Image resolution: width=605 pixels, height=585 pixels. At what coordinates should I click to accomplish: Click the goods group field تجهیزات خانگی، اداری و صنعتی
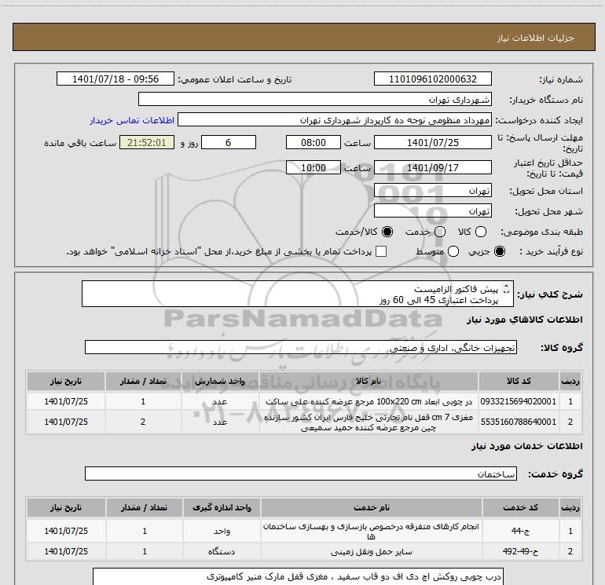(301, 347)
